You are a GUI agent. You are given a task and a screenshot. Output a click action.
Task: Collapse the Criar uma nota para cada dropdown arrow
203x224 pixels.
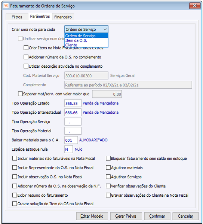pos(105,30)
